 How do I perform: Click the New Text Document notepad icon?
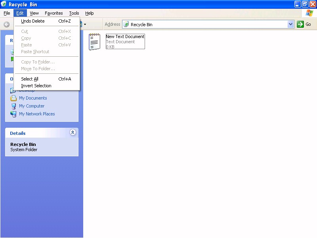pos(94,42)
